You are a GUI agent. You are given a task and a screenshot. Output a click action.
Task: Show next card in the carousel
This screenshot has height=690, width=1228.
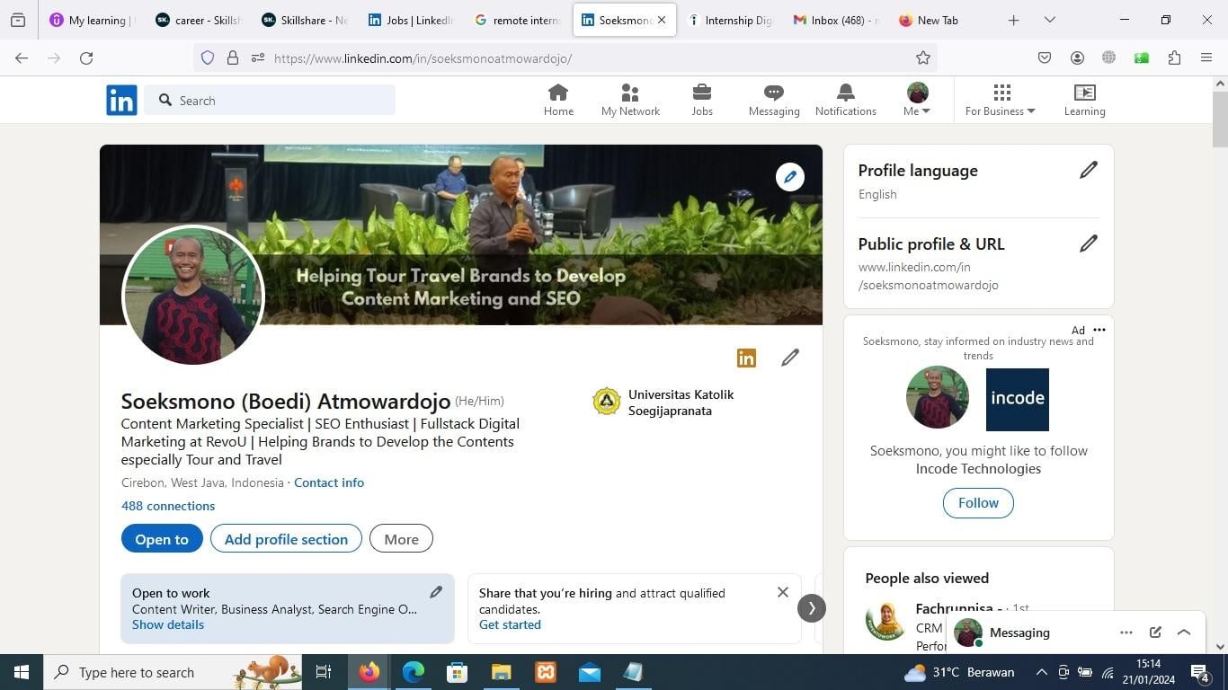click(812, 608)
